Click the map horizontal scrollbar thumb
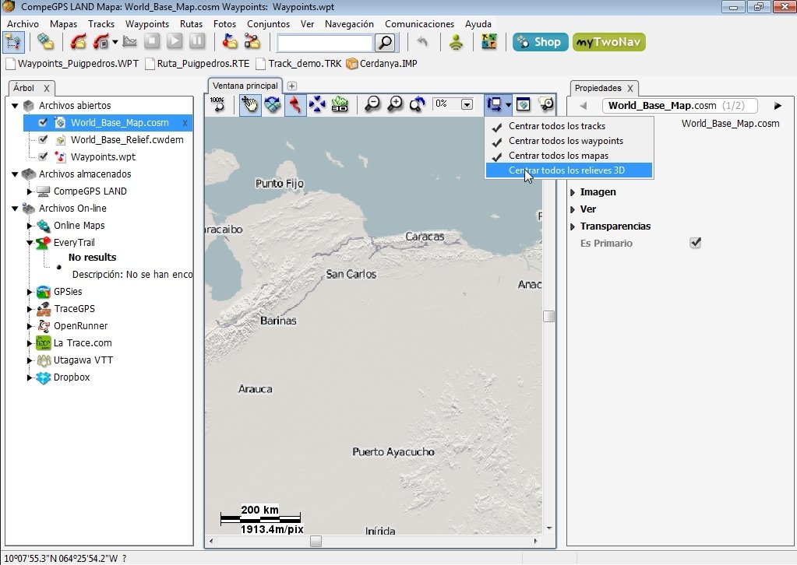The image size is (797, 565). tap(316, 541)
